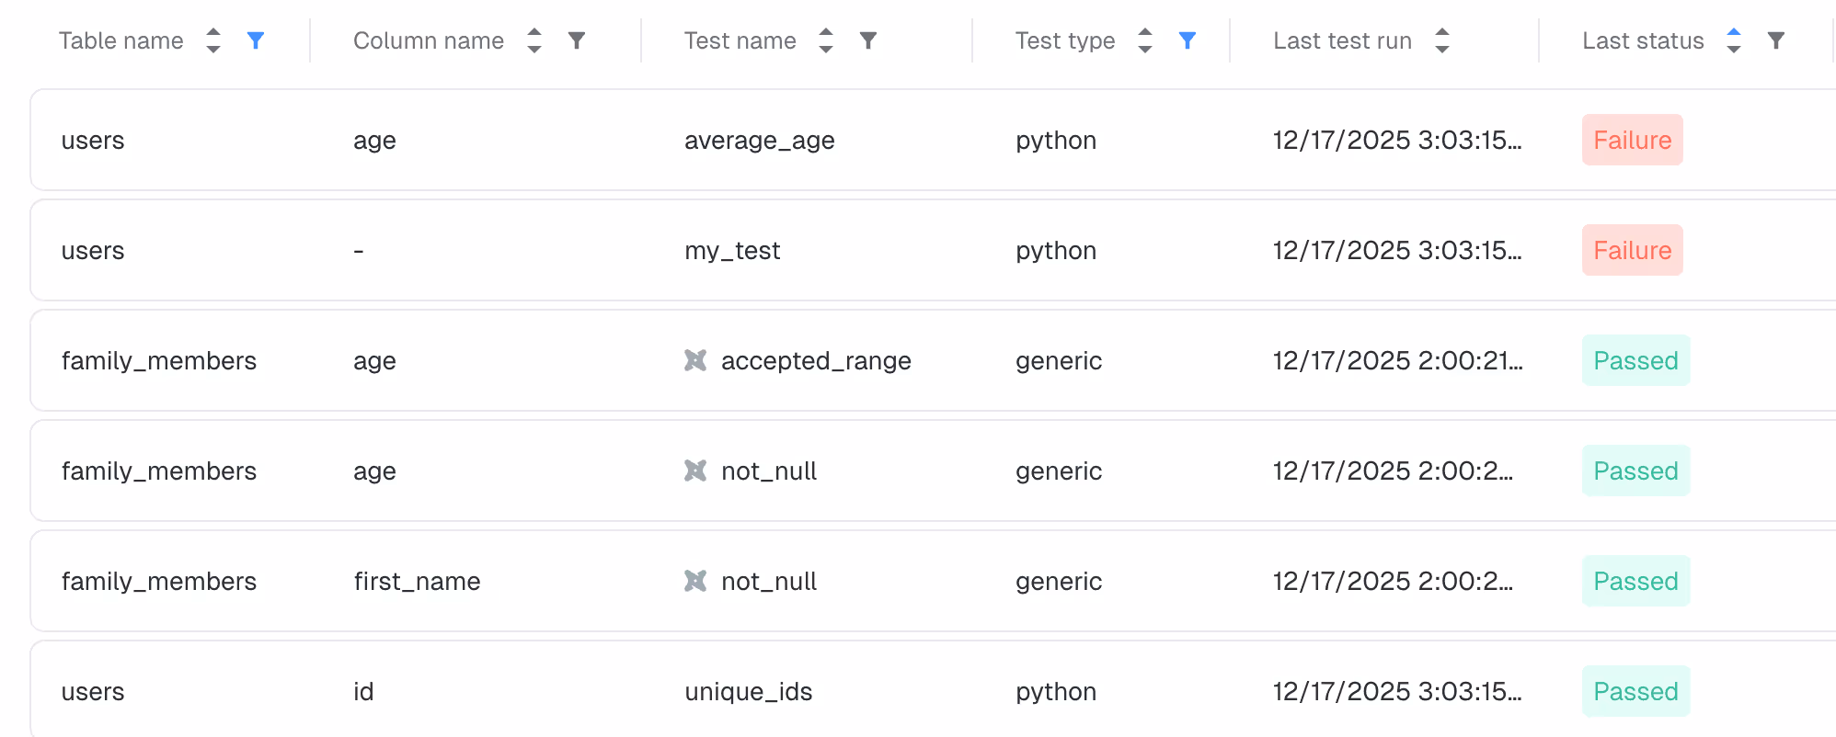Open the Table name filter
Viewport: 1836px width, 737px height.
point(256,40)
